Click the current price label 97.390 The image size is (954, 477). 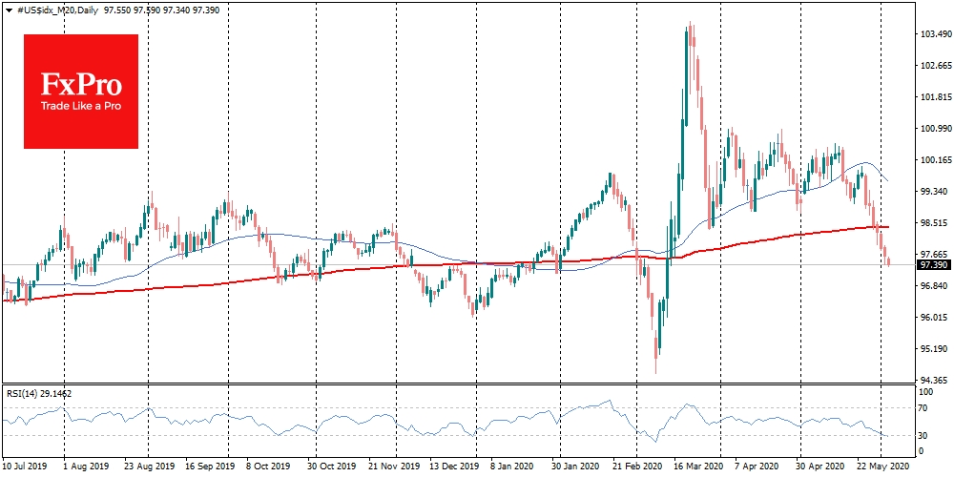(933, 265)
